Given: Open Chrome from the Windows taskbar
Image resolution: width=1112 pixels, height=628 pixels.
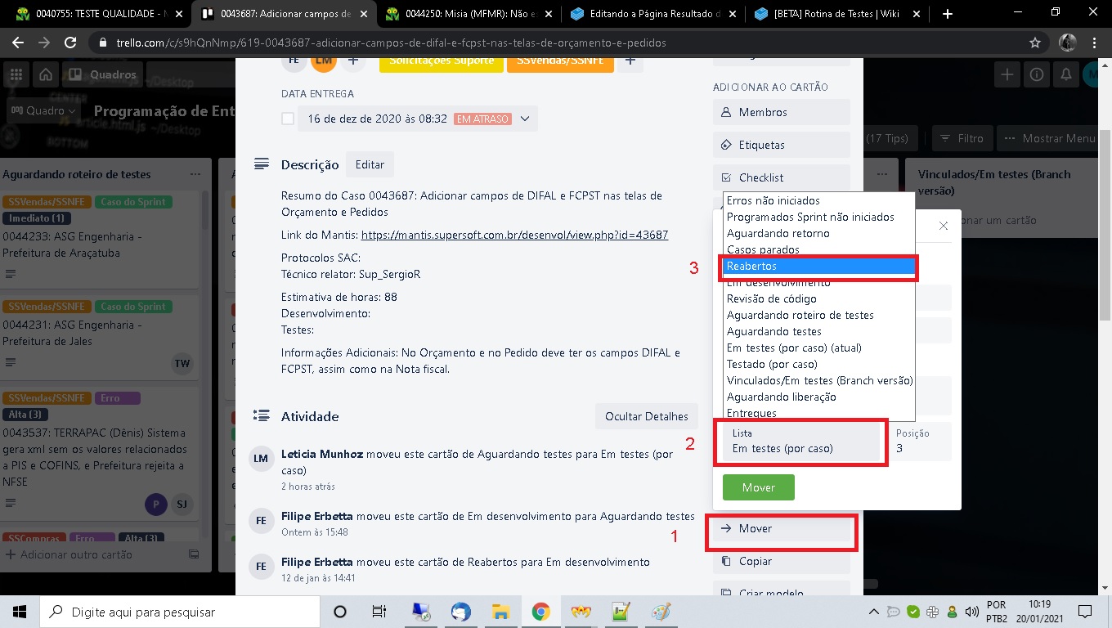Looking at the screenshot, I should [540, 612].
